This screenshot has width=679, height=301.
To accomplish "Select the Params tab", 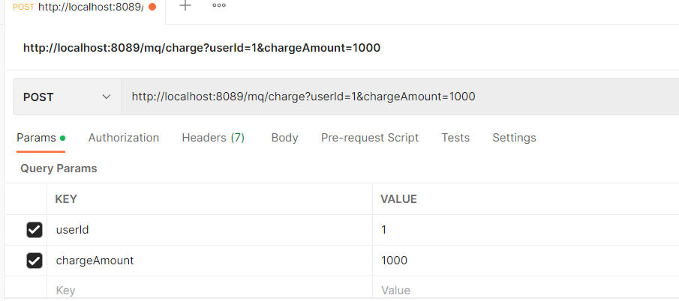I will pos(36,138).
